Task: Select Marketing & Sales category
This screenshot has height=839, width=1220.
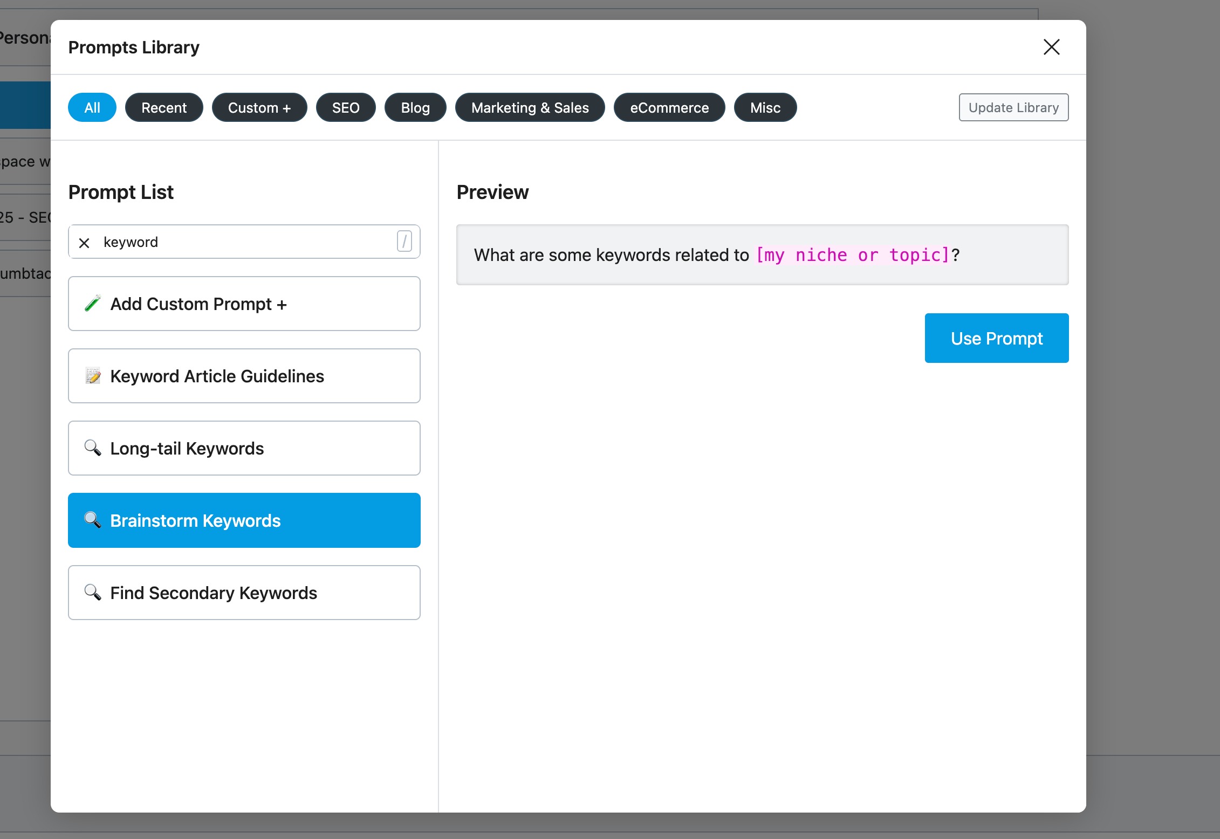Action: coord(530,107)
